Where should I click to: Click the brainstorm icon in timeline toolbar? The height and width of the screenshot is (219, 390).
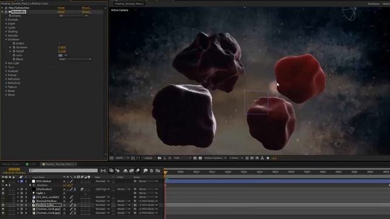coord(145,170)
